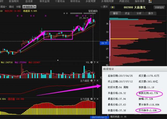Open the 画面 dropdown menu

(3, 7)
